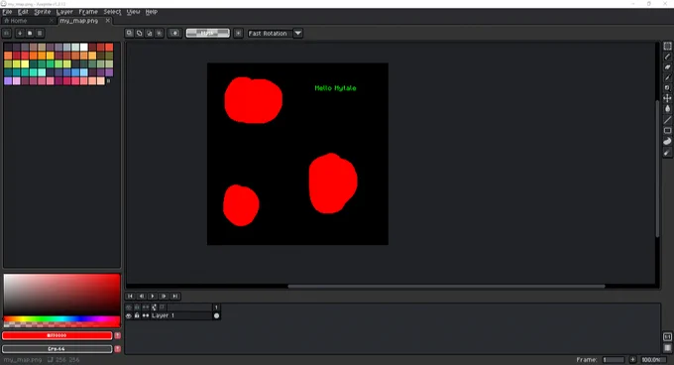Switch to the my_map.png tab
Image resolution: width=674 pixels, height=365 pixels.
tap(79, 21)
